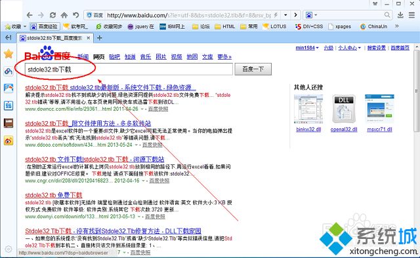The width and height of the screenshot is (420, 258).
Task: Switch to the 地图 search category
Action: point(192,57)
